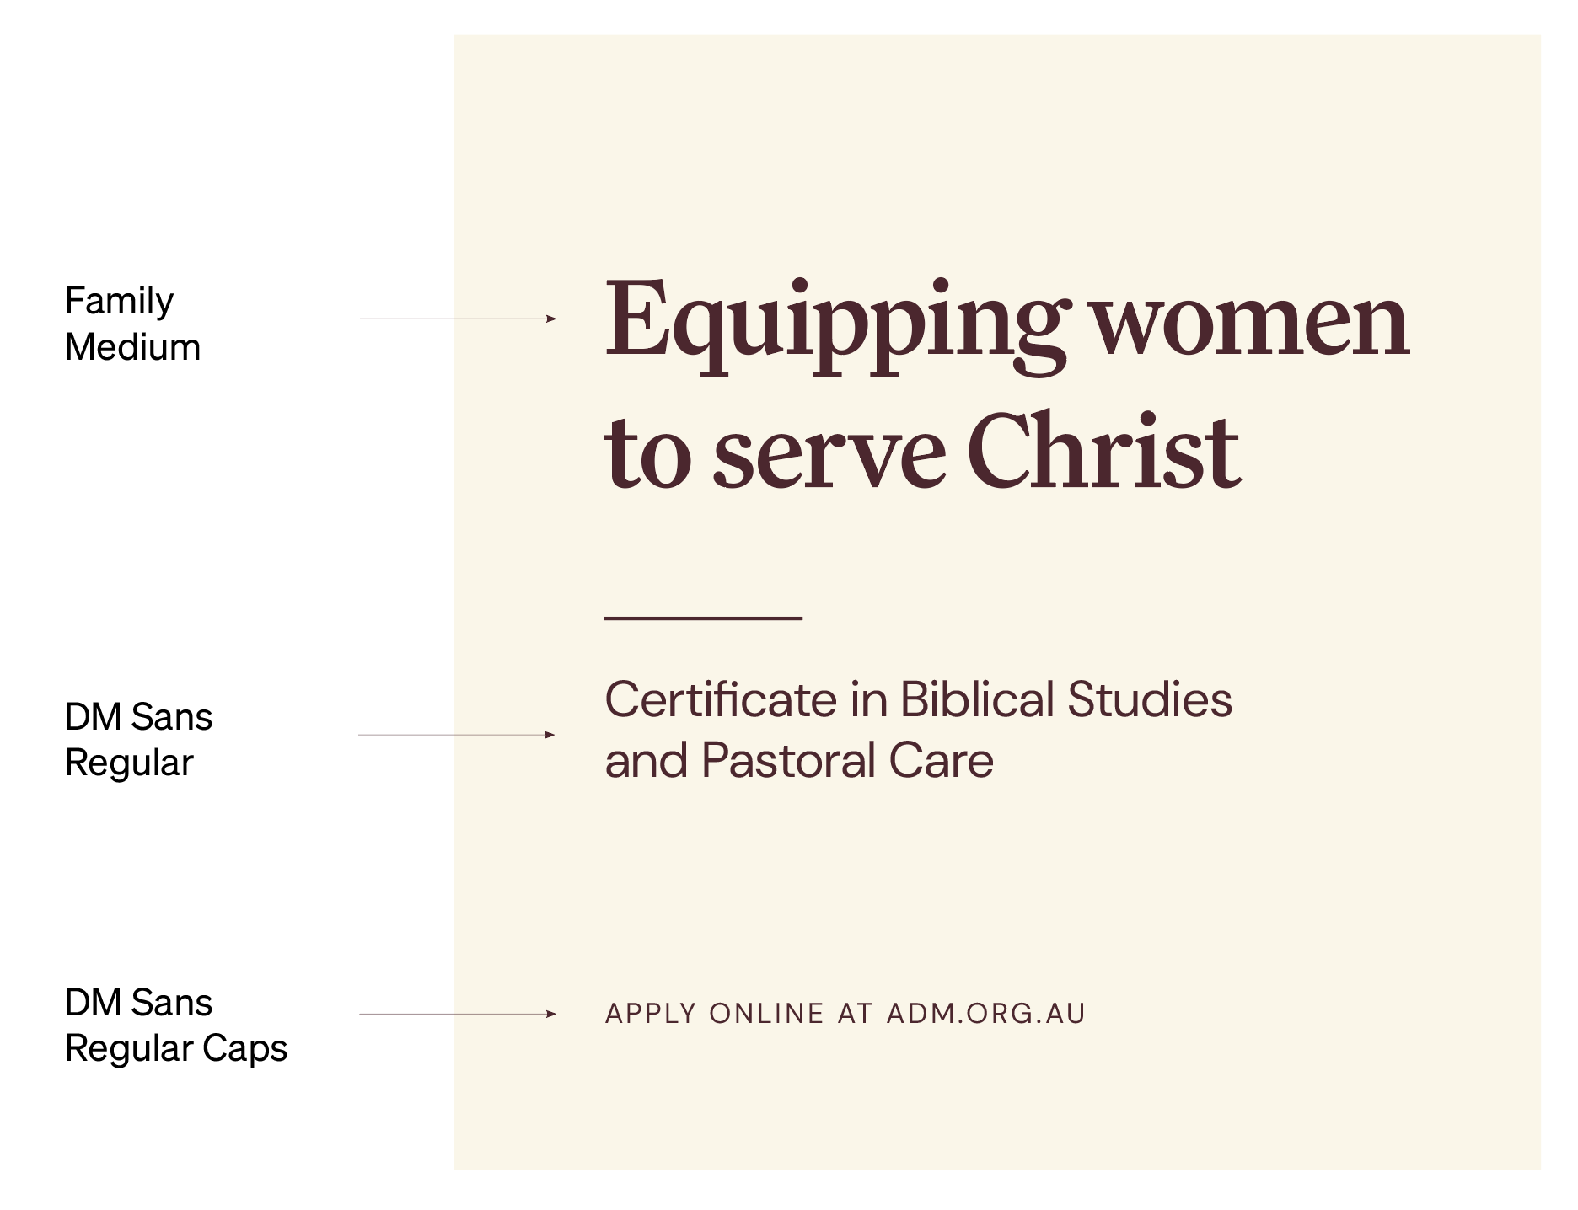Select the word Biblical in the subtitle
This screenshot has height=1210, width=1578.
[x=977, y=699]
